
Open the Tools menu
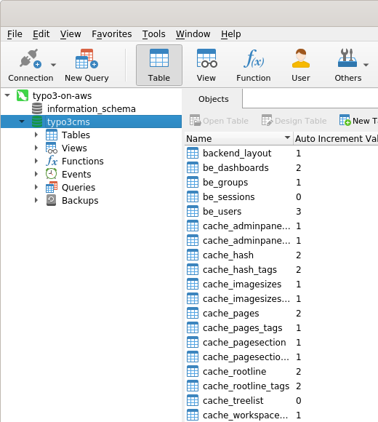tap(154, 34)
